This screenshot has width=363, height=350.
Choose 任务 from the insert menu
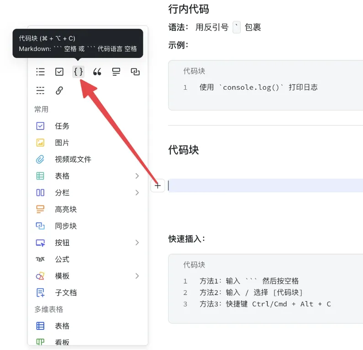pos(88,126)
